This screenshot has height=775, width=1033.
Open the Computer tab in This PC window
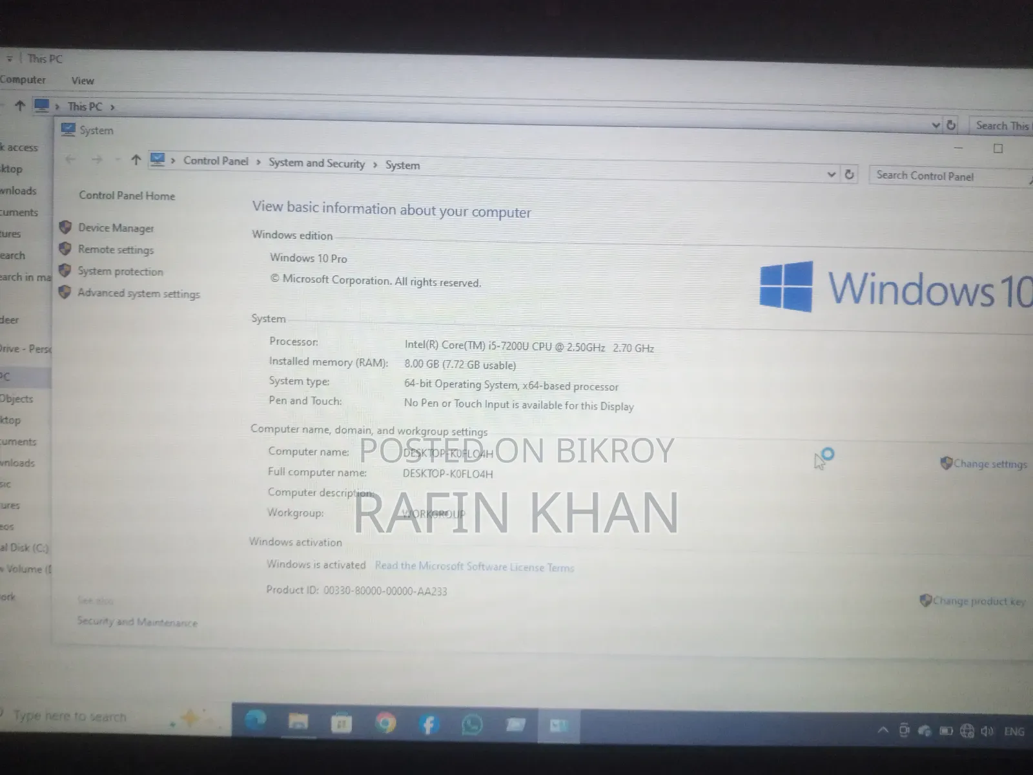(23, 79)
